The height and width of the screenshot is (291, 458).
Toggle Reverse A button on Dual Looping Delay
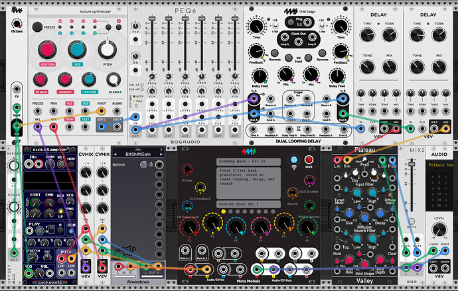pos(274,53)
